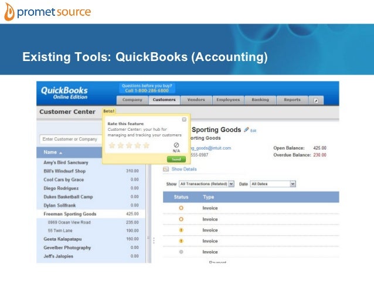374x281 pixels.
Task: Click the Overdue Balance value 230.00
Action: coord(319,155)
